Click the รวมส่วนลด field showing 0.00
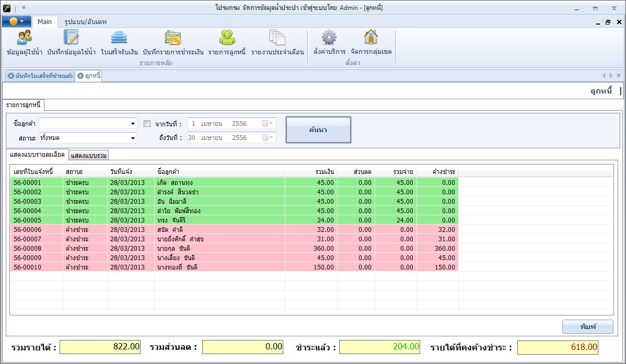This screenshot has height=364, width=626. tap(243, 347)
